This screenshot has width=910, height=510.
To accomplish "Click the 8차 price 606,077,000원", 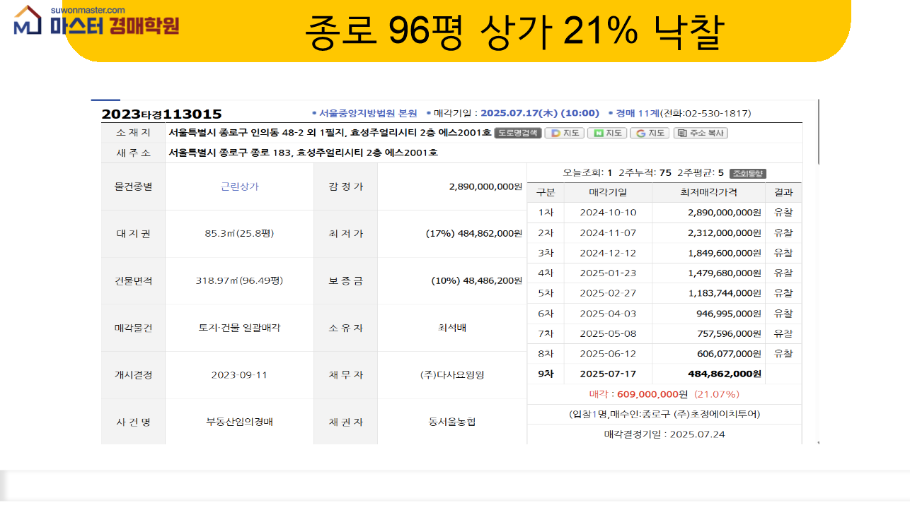I will (730, 353).
